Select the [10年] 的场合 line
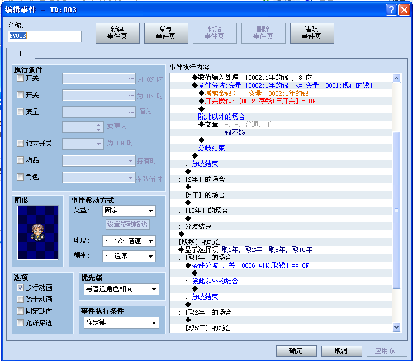413x361 pixels. (281, 211)
